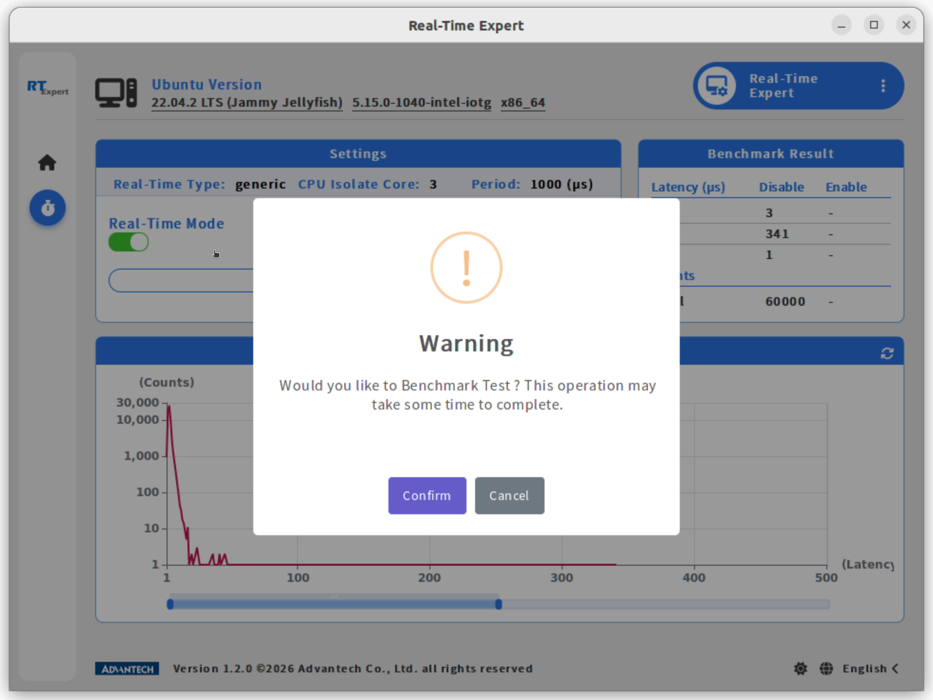This screenshot has height=700, width=933.
Task: Maximize the Real-Time Expert window
Action: [874, 25]
